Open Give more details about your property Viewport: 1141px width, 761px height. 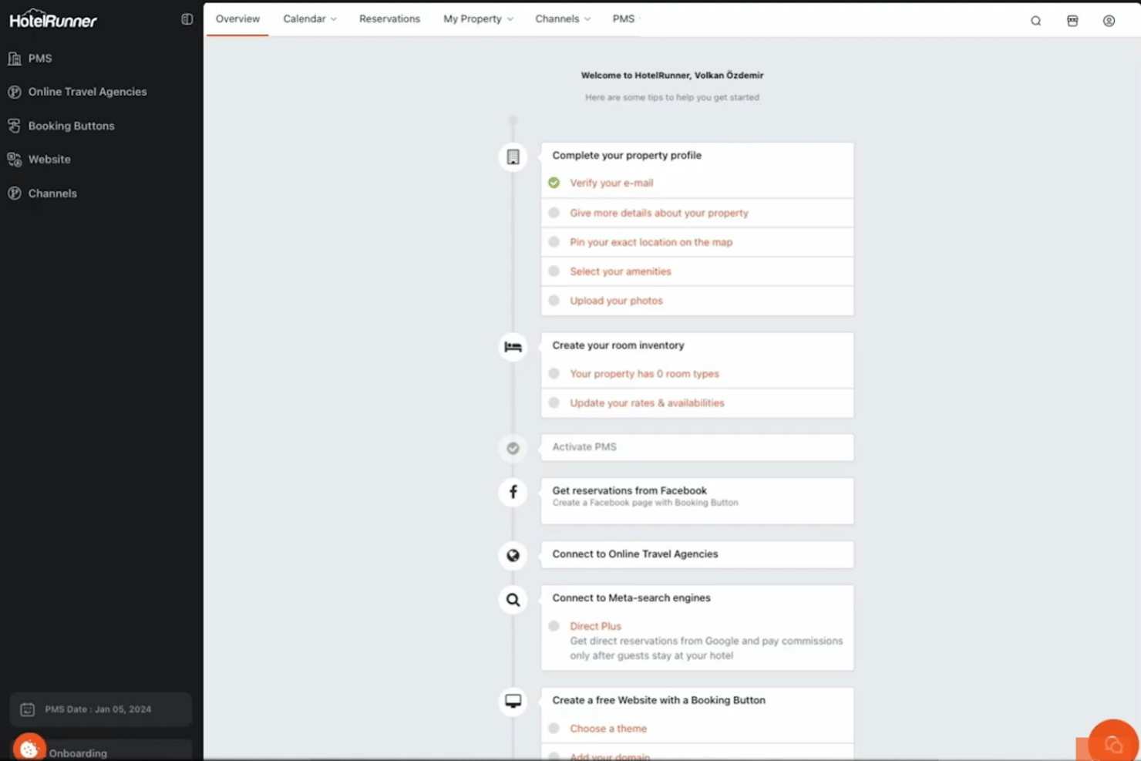click(659, 213)
